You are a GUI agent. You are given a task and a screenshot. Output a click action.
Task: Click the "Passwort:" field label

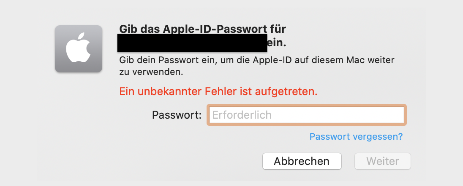coord(177,115)
